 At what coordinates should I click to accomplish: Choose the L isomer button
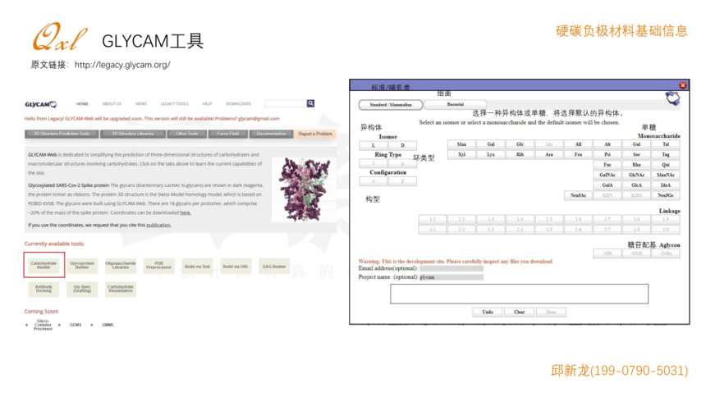click(x=374, y=145)
